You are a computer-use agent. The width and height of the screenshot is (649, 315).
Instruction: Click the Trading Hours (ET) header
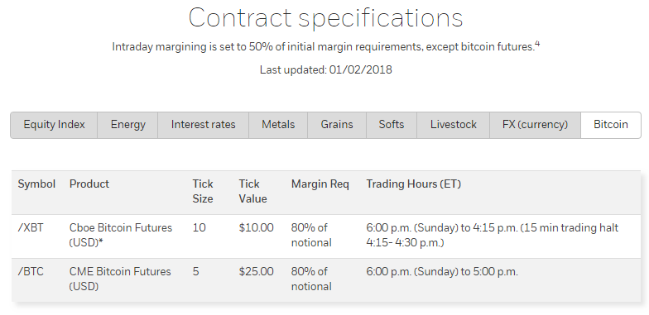click(x=414, y=184)
